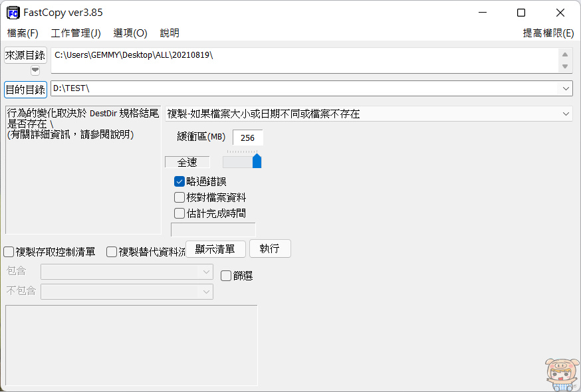This screenshot has width=581, height=392.
Task: Click source field scroll up arrow
Action: click(x=565, y=54)
